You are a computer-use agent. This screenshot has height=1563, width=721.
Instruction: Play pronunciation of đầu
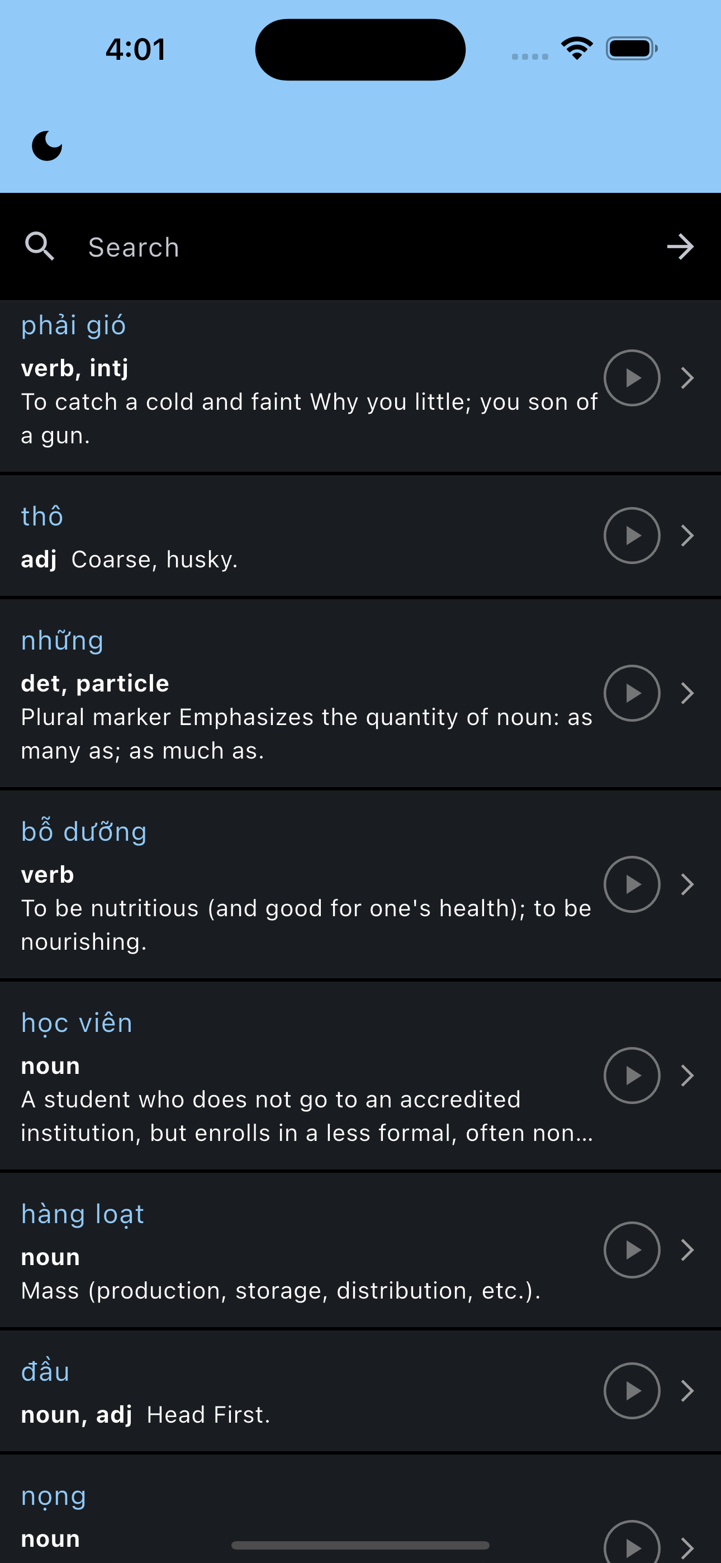(632, 1390)
